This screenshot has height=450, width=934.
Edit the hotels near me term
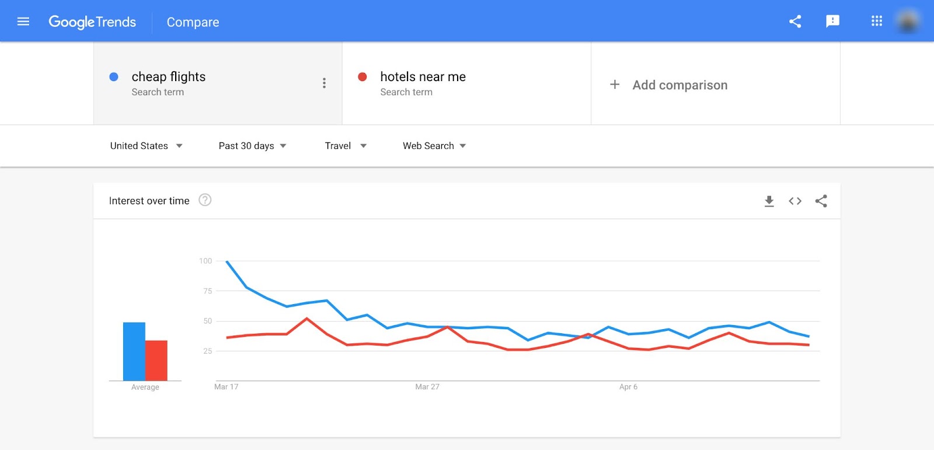click(x=423, y=77)
